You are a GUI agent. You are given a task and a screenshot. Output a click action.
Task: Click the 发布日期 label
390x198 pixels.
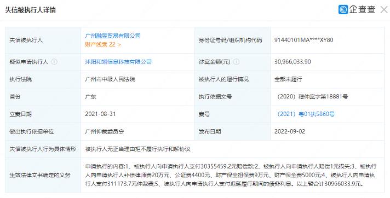[210, 131]
